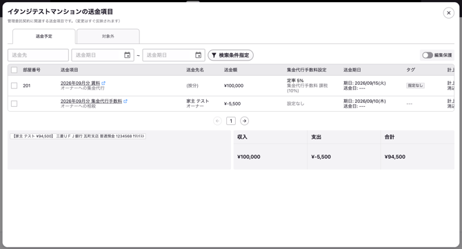Click the (按分) recipient cell
This screenshot has height=249, width=462.
pyautogui.click(x=192, y=86)
